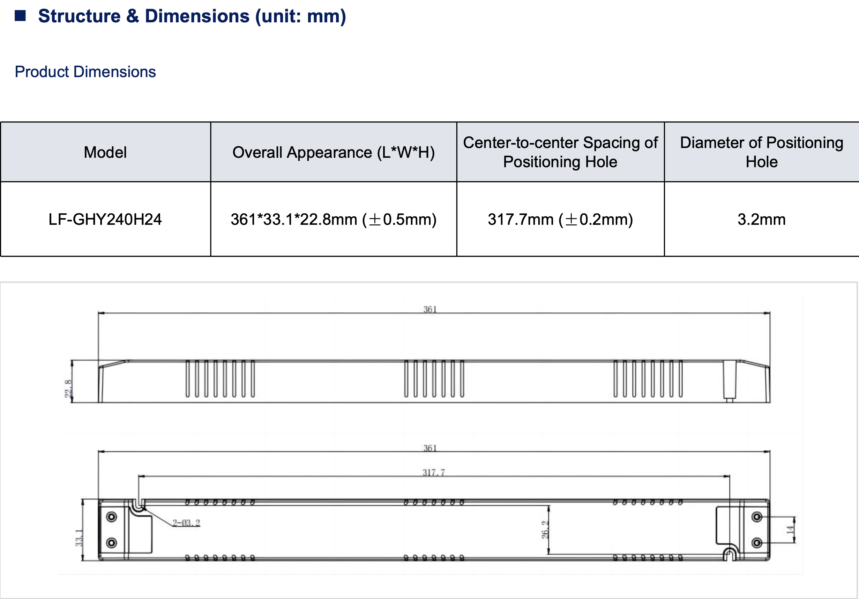Click the Product Dimensions subheading

pos(85,72)
